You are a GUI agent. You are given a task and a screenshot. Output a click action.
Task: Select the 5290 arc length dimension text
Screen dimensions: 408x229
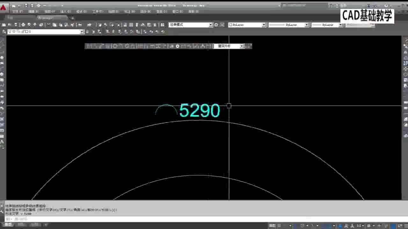click(200, 111)
